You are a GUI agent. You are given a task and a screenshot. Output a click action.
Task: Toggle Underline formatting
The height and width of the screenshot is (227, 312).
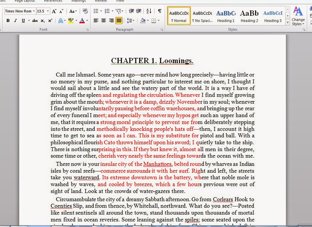23,21
